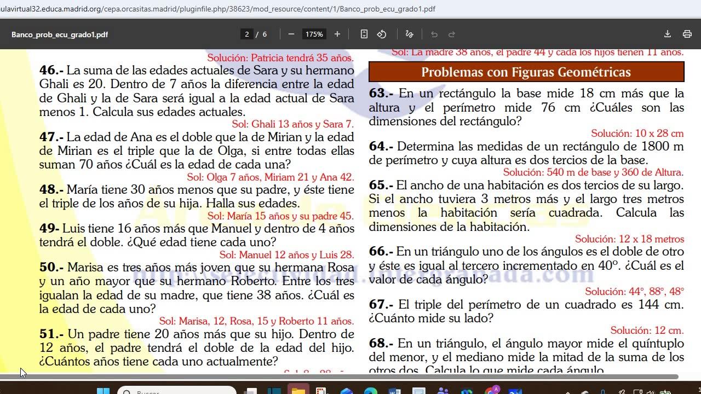This screenshot has height=394, width=701.
Task: Click the Windows Start button
Action: pos(103,391)
